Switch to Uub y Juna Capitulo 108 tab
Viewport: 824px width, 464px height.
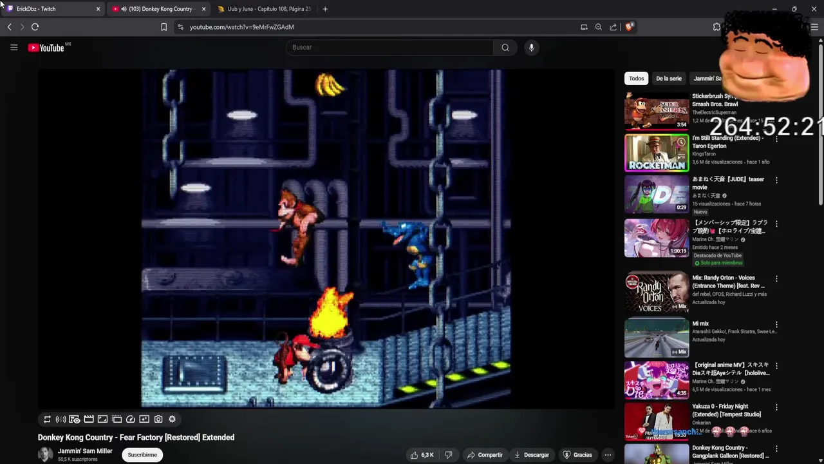pos(264,9)
